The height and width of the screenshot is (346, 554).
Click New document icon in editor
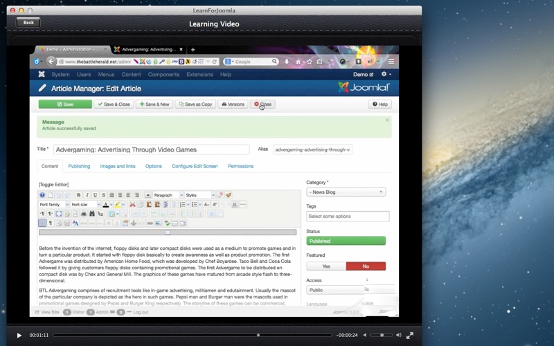pos(51,195)
